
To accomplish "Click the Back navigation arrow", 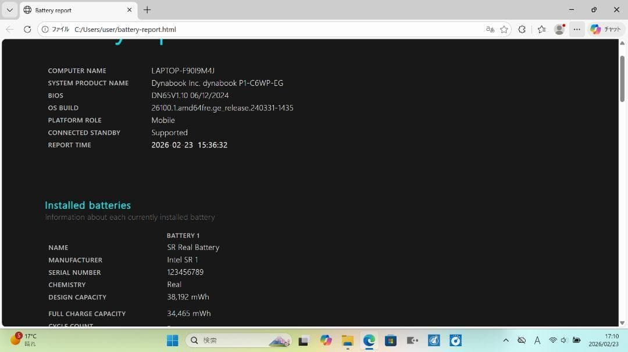I will pos(9,29).
